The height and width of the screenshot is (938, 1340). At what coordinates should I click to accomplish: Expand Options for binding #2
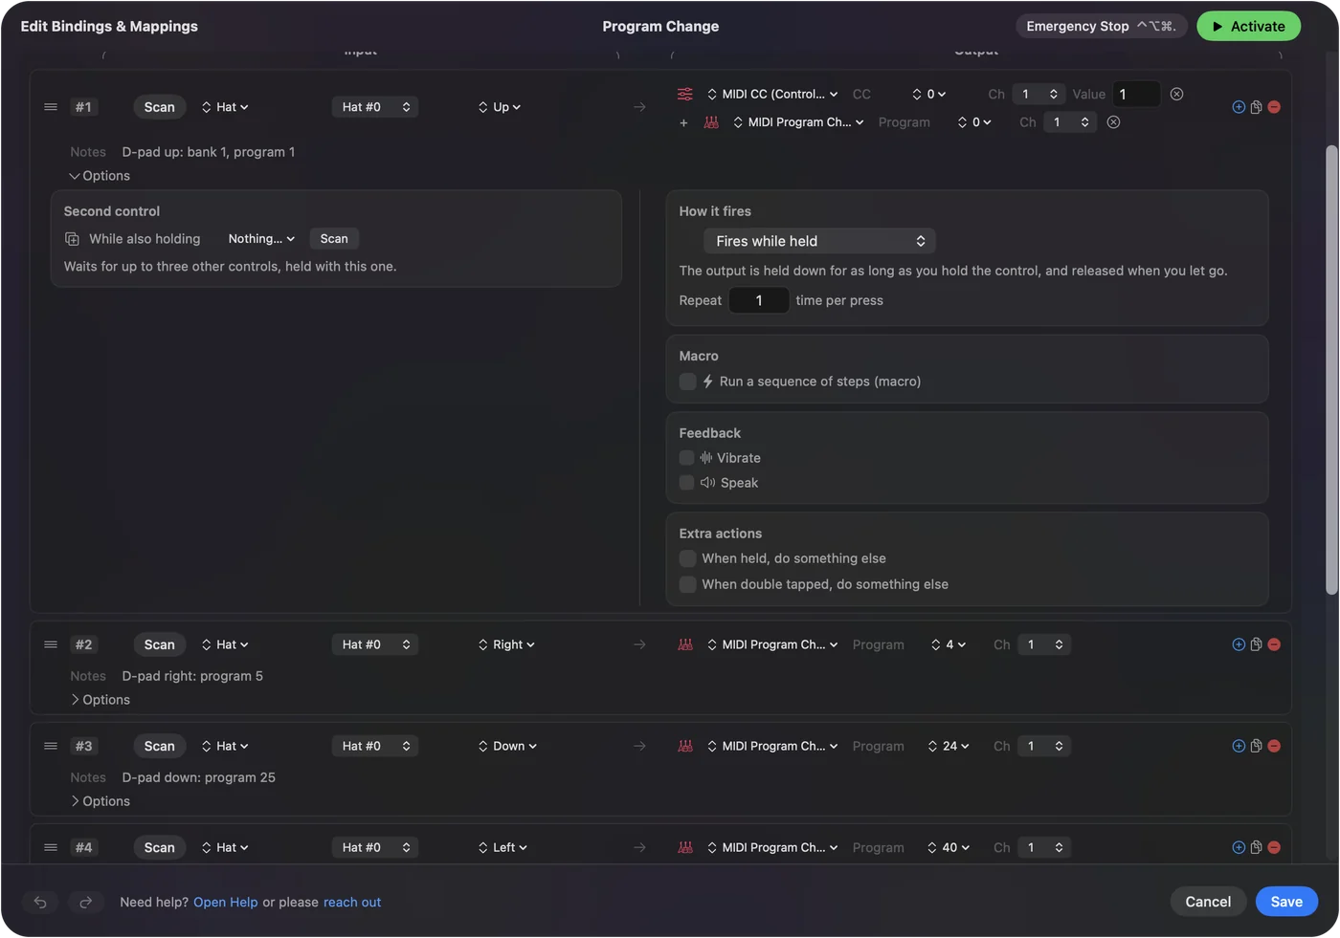pos(100,700)
